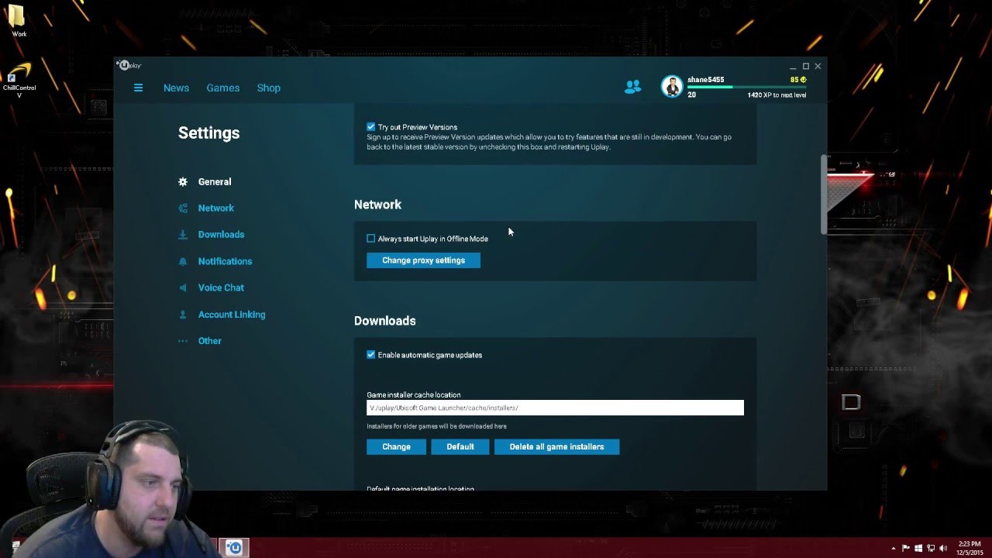Open the friends list icon
Screen dimensions: 992x558
[x=632, y=88]
